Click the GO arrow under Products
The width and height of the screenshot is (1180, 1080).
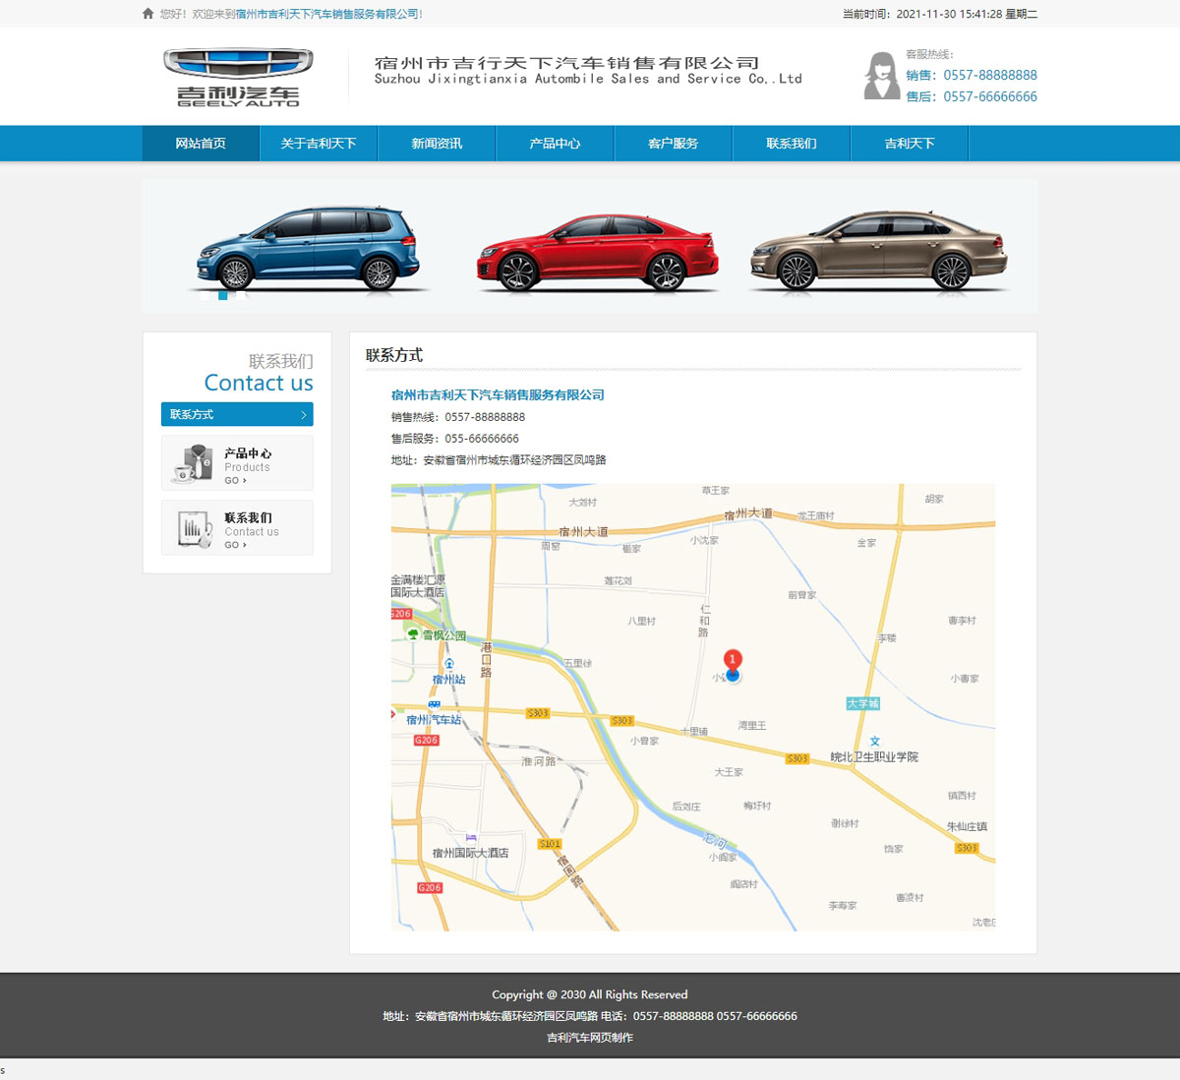[235, 481]
